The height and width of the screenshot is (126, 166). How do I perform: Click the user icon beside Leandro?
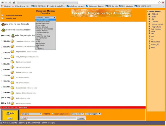tap(149, 22)
